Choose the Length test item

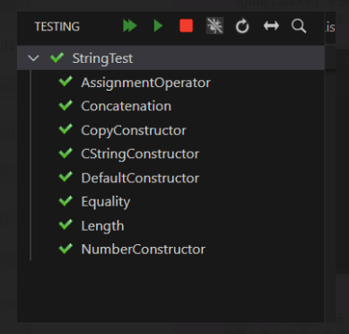(x=102, y=226)
